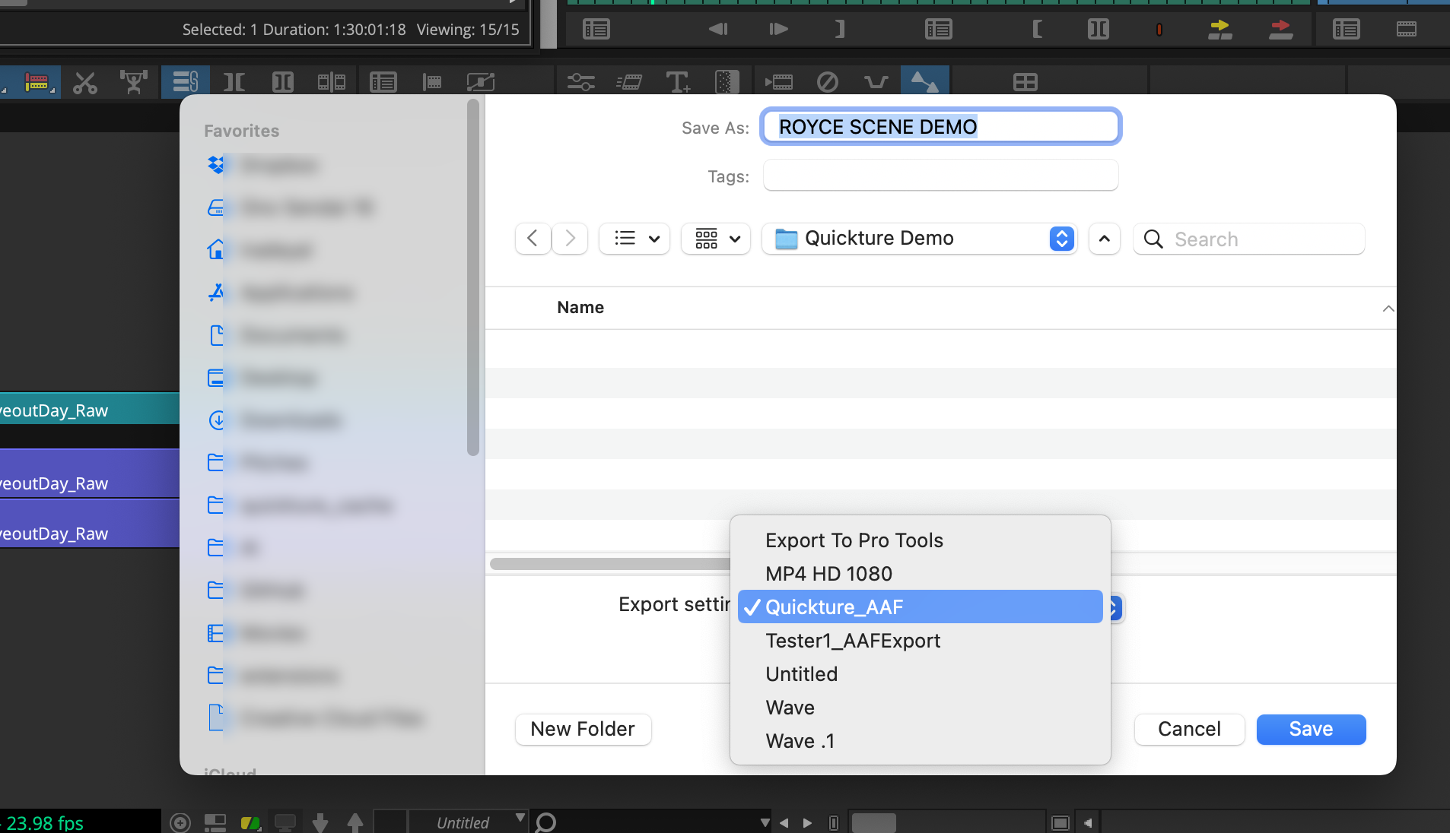Click the weightlifter Lift tool

tap(133, 82)
